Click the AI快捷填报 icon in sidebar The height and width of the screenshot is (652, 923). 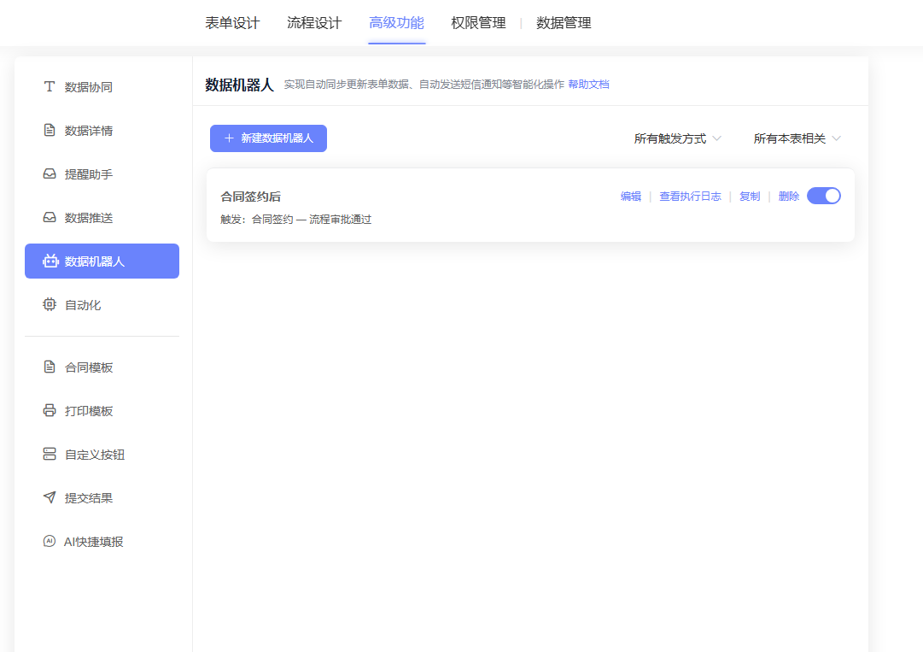coord(50,542)
